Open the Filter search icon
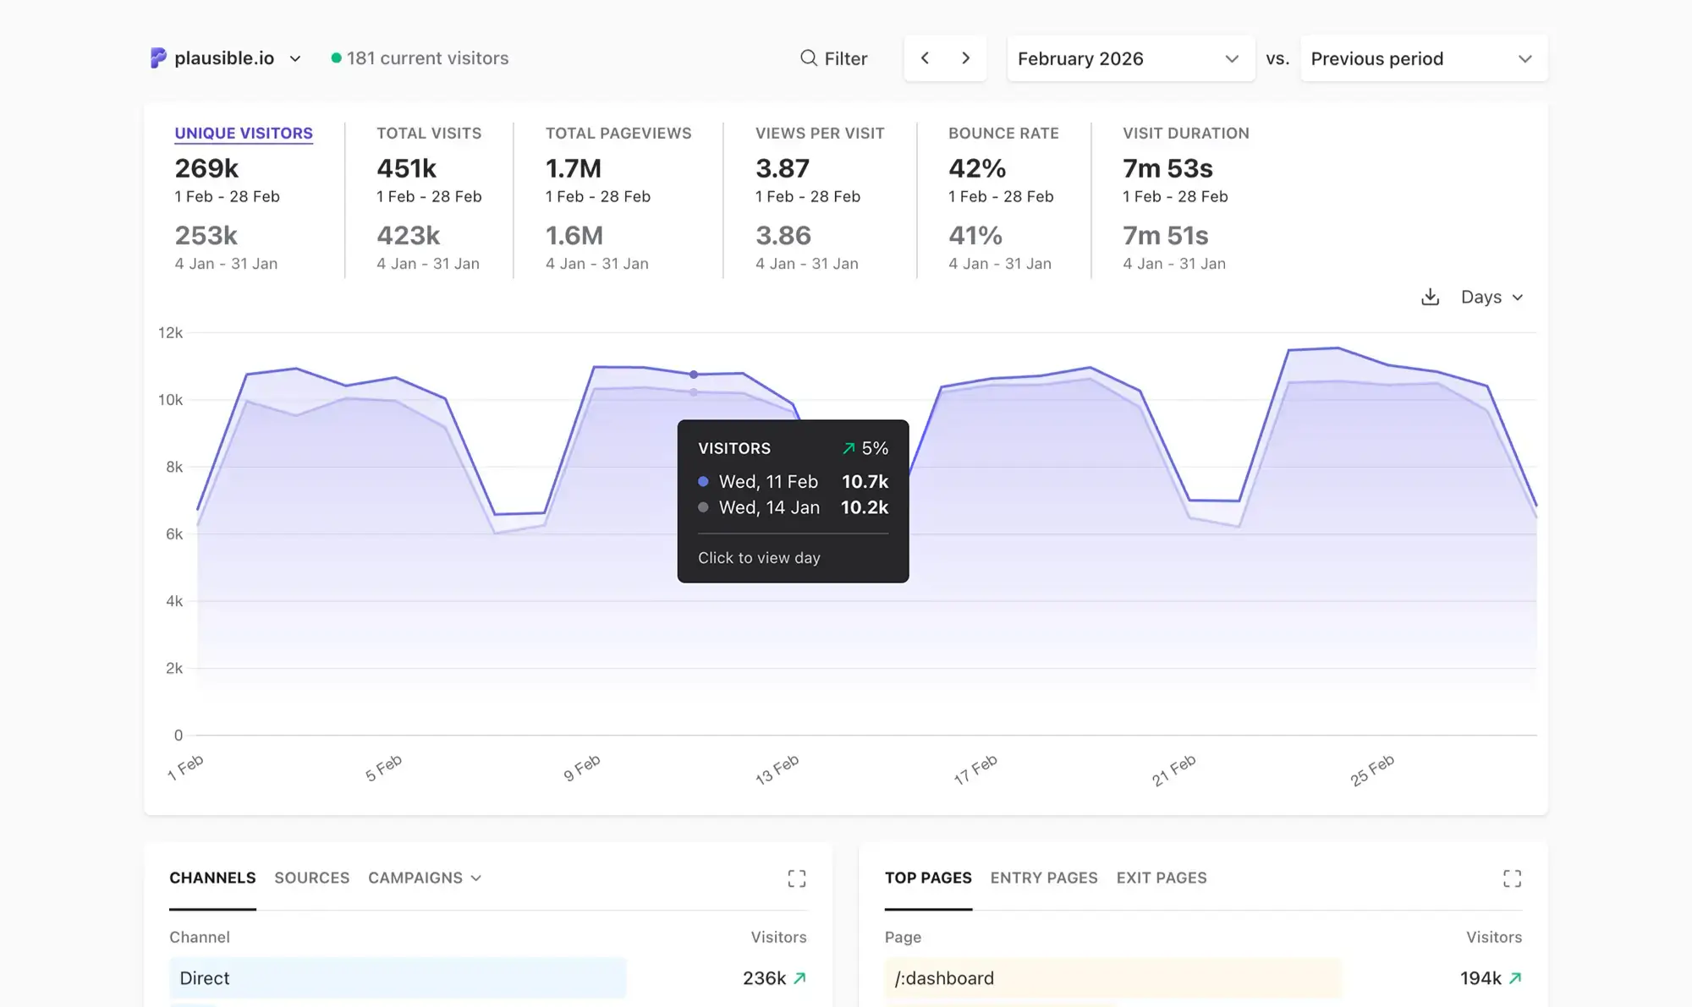 click(809, 57)
